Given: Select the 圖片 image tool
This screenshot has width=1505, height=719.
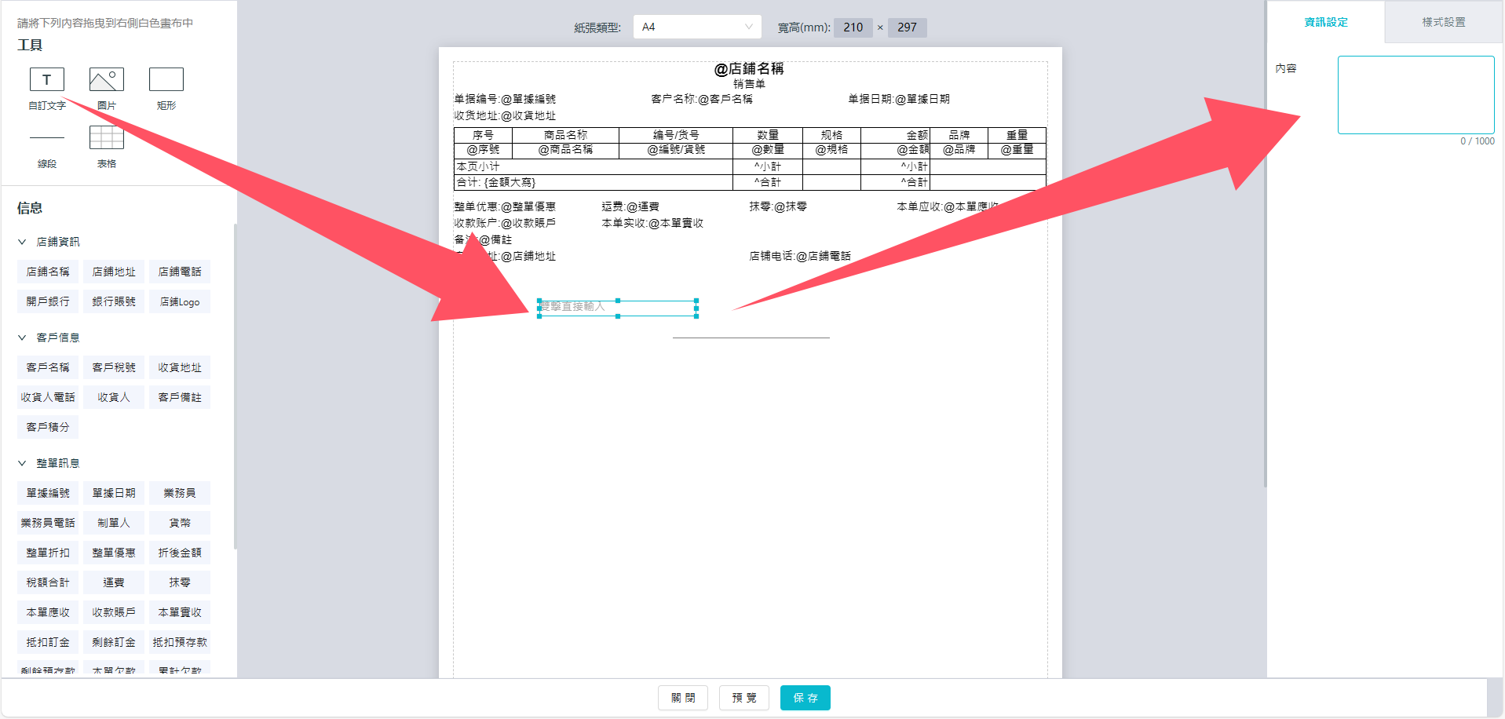Looking at the screenshot, I should [105, 78].
